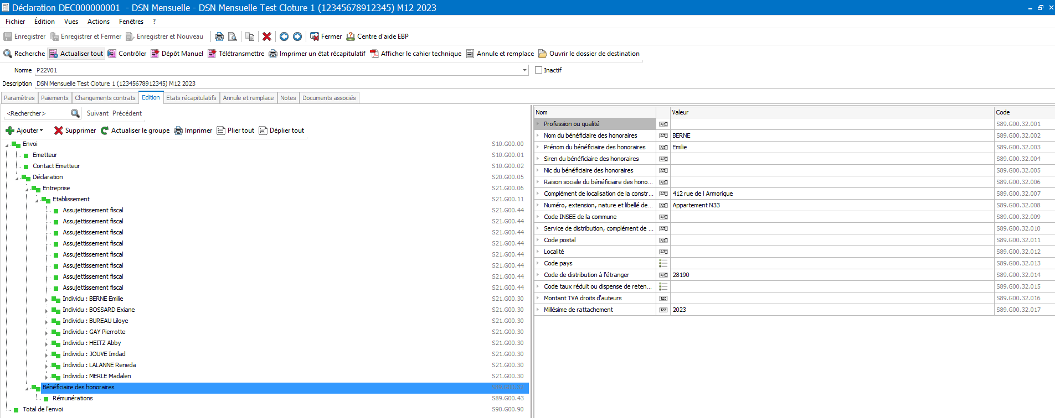Click the Contrôler button
The width and height of the screenshot is (1055, 418).
point(127,54)
